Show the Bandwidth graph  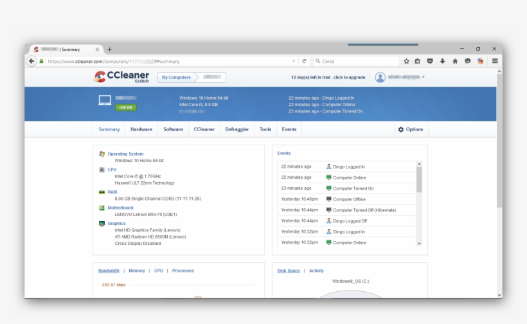(109, 271)
